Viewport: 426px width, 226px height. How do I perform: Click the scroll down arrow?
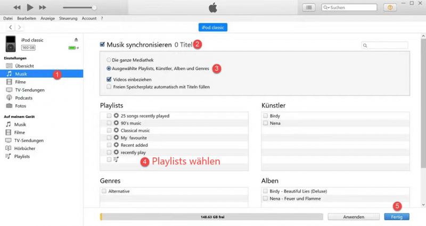pyautogui.click(x=423, y=205)
